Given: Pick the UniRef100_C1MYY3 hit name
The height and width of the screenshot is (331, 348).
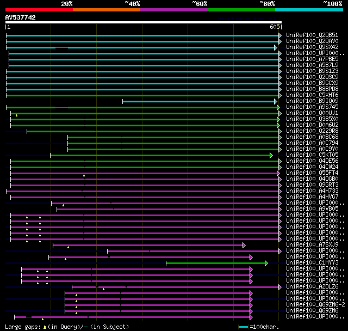Looking at the screenshot, I should [x=312, y=263].
